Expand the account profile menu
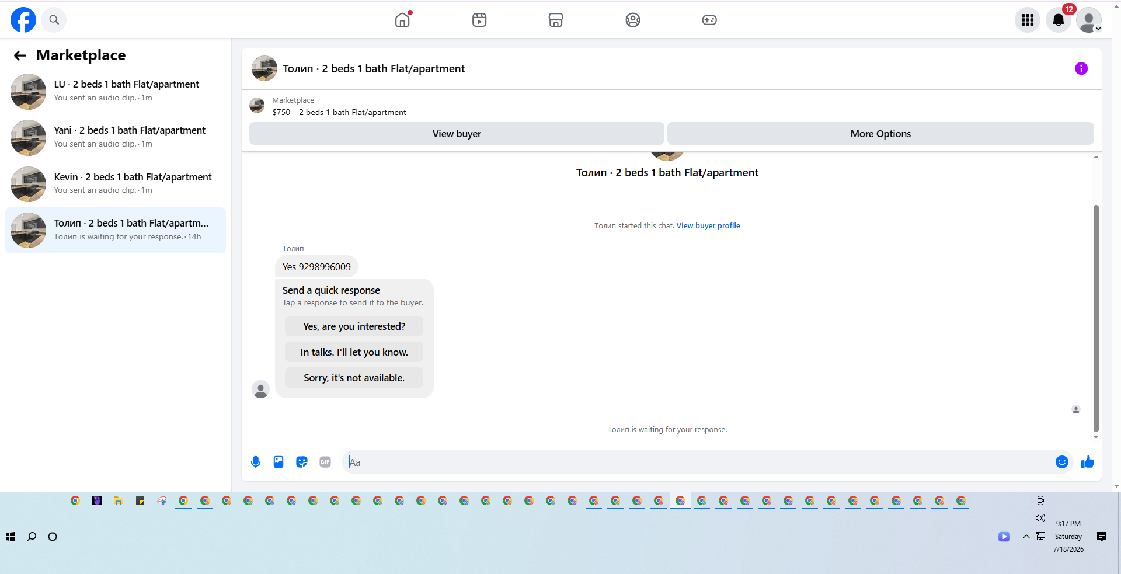 click(x=1089, y=20)
